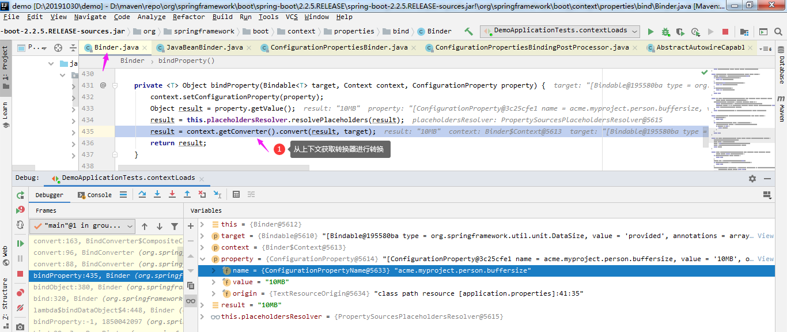The width and height of the screenshot is (787, 332).
Task: Expand the 'this' variable node
Action: click(202, 224)
